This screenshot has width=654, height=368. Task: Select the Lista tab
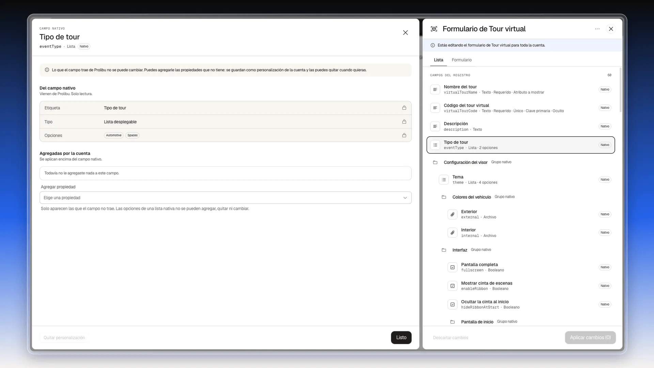438,60
